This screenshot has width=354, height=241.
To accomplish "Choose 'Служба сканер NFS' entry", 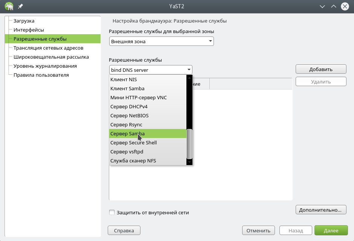I will [148, 161].
